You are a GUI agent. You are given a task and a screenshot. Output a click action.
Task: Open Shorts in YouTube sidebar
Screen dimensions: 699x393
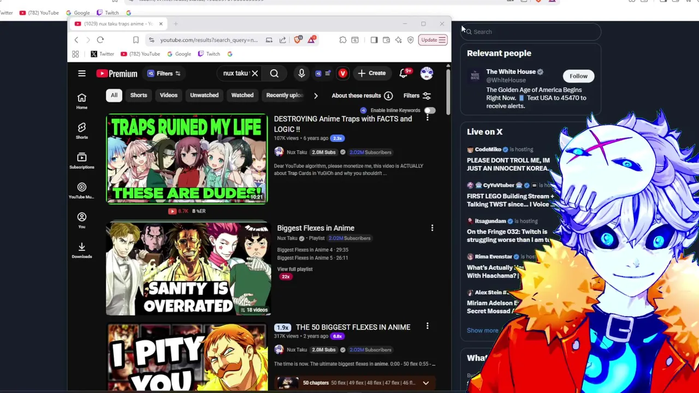coord(81,131)
